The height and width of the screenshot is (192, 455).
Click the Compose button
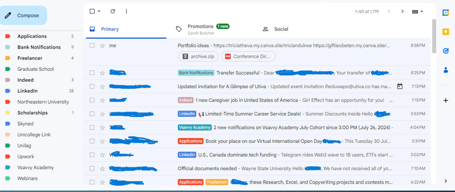pos(23,15)
